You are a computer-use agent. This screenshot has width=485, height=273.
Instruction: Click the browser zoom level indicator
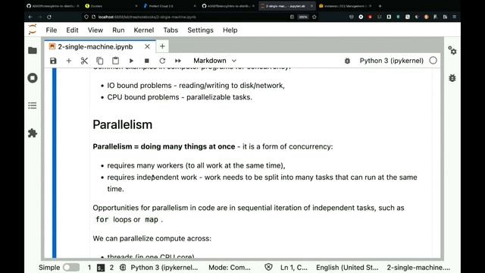point(303,17)
